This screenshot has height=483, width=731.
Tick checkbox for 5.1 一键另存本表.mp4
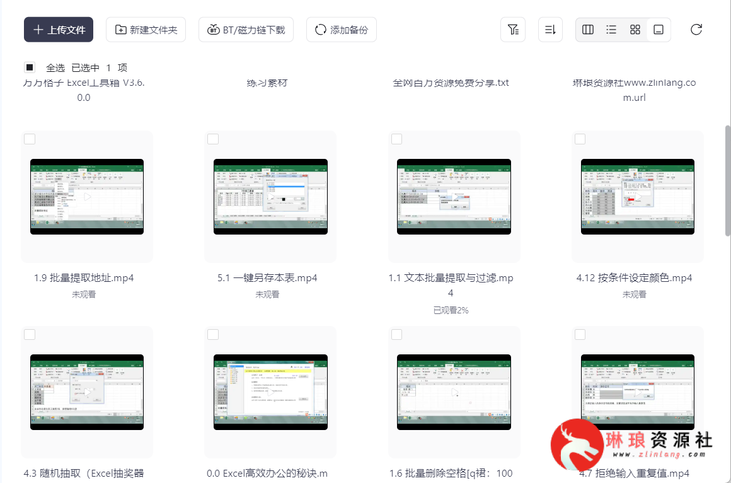tap(213, 139)
